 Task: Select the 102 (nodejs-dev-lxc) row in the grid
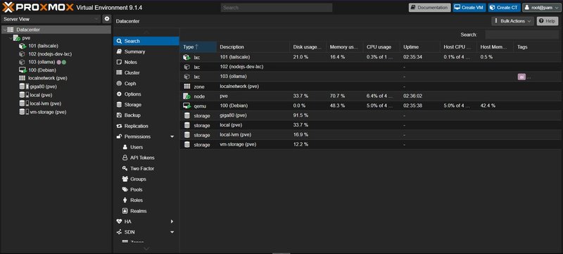coord(372,67)
